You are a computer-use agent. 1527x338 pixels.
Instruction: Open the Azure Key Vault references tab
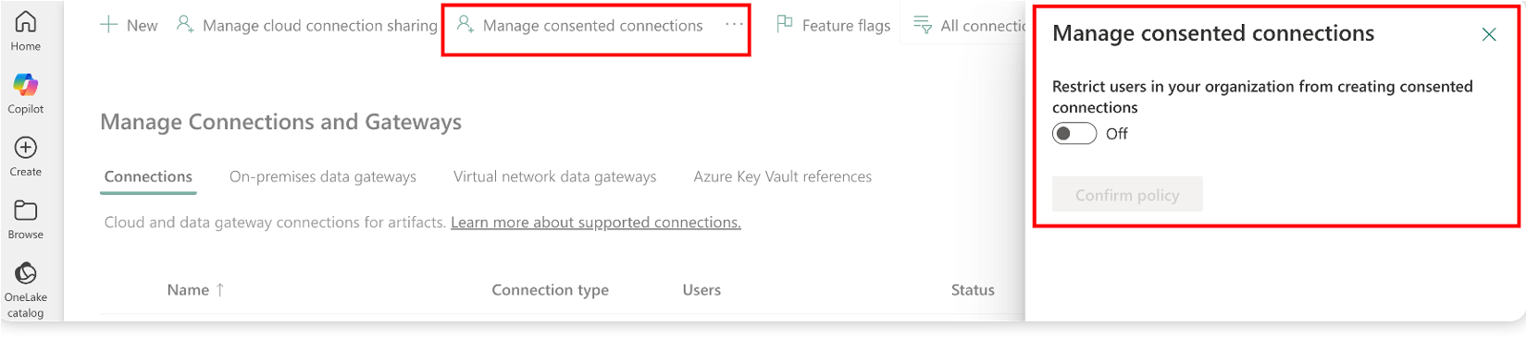click(x=783, y=176)
